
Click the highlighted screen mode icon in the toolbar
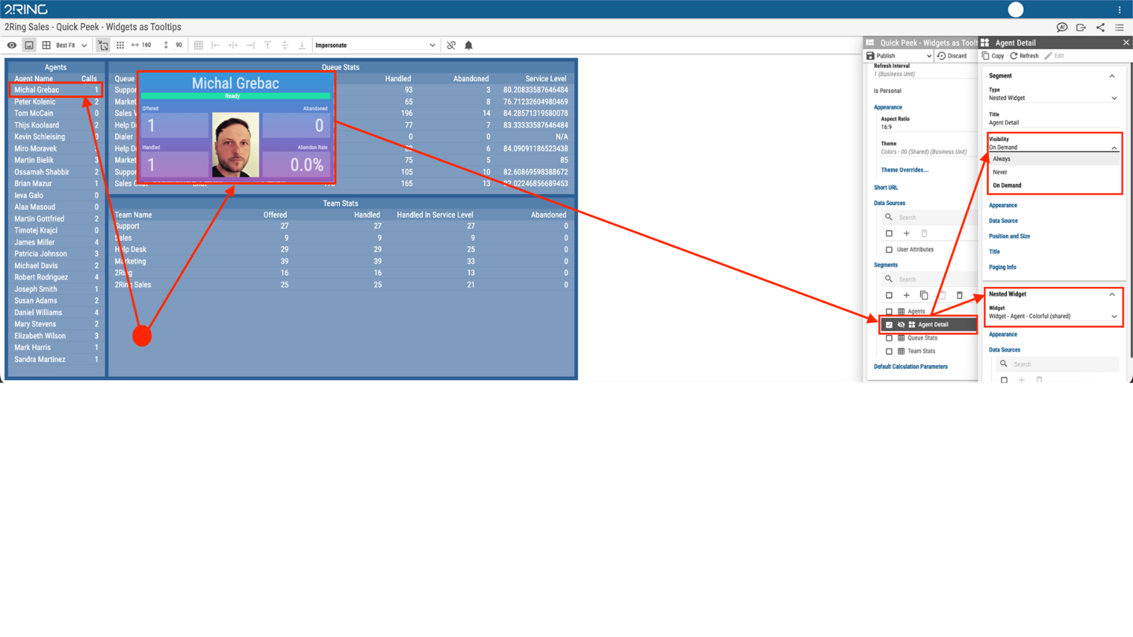click(29, 46)
